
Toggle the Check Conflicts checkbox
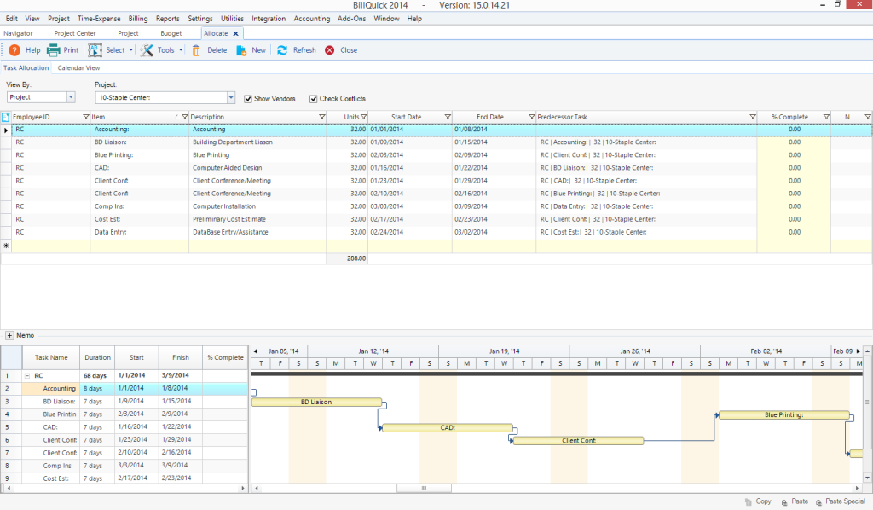tap(314, 99)
